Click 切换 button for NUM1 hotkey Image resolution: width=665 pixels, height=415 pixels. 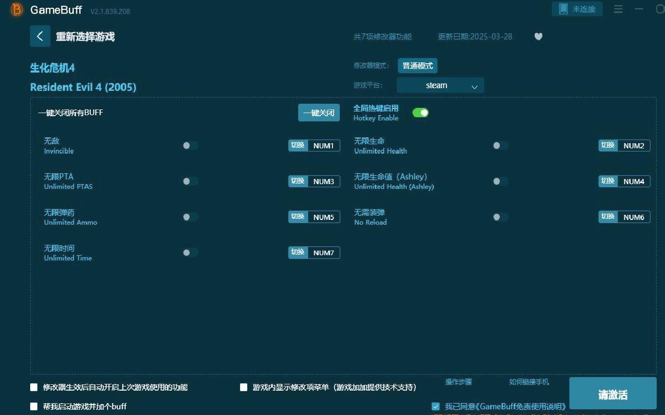(x=298, y=145)
